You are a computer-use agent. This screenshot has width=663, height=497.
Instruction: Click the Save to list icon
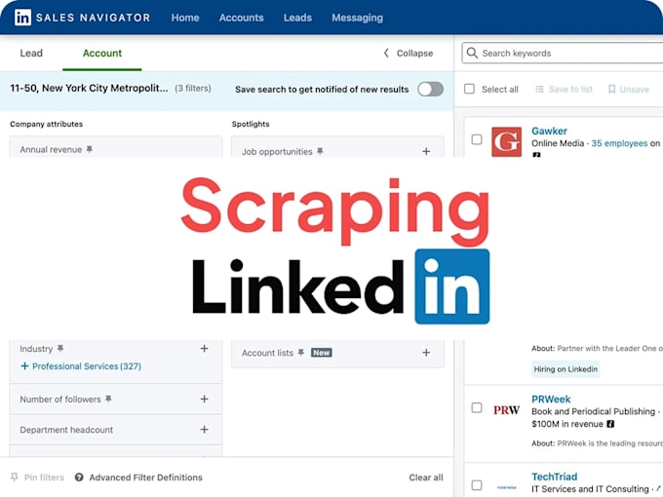[539, 90]
